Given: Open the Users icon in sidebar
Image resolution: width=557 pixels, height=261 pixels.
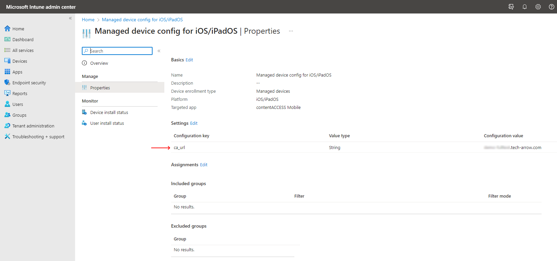Looking at the screenshot, I should (x=7, y=104).
